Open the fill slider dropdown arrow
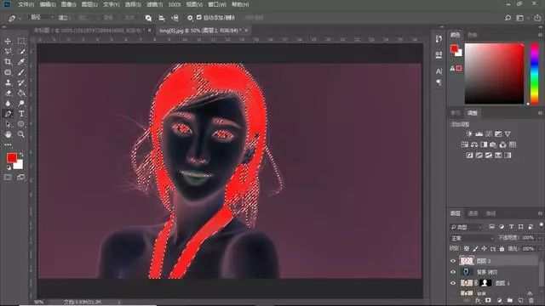Viewport: 545px width, 306px height. [x=540, y=249]
